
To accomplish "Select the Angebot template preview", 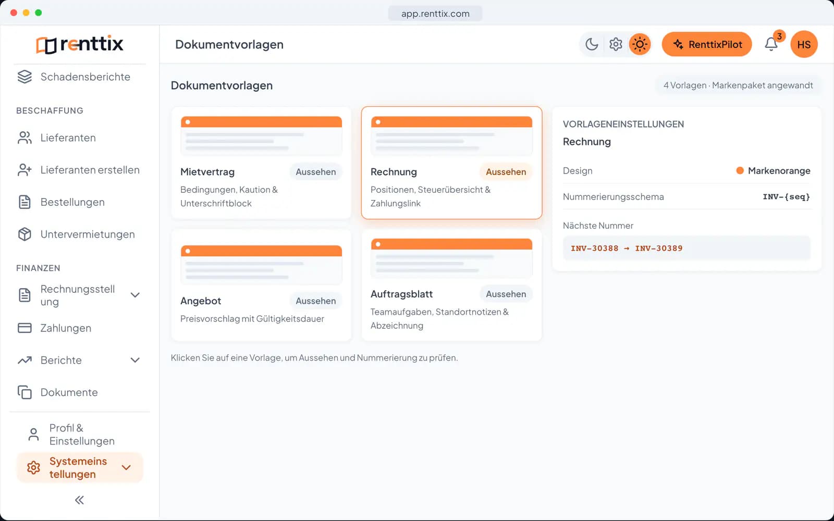I will 261,265.
